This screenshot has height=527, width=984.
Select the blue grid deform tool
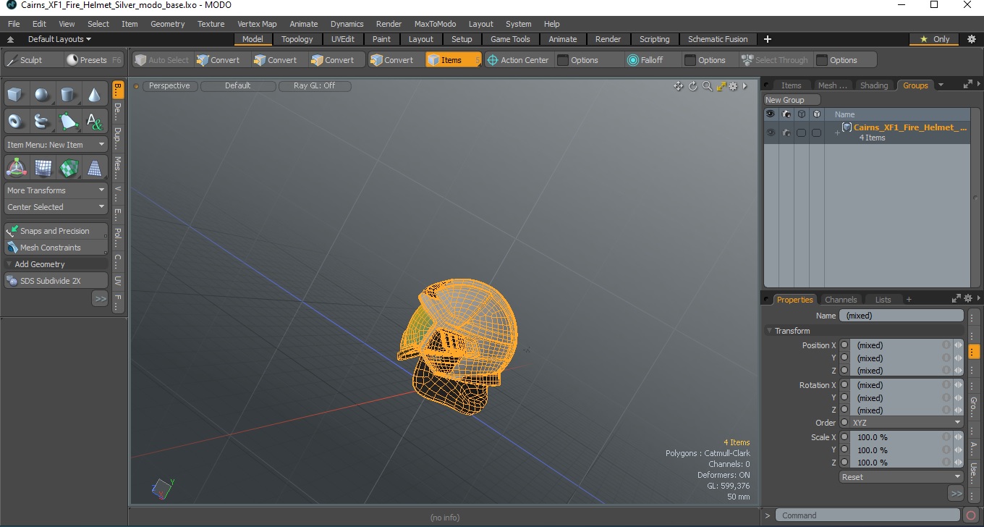tap(43, 168)
